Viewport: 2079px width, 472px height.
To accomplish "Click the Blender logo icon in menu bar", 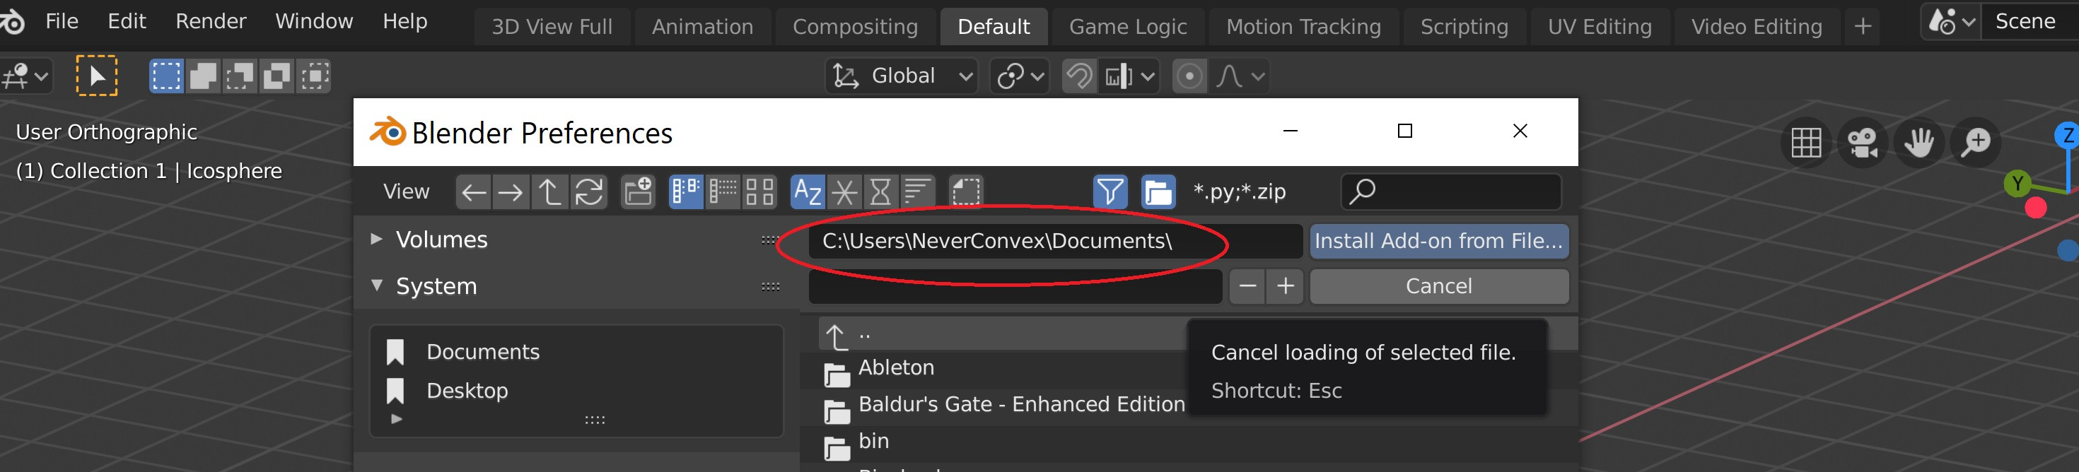I will click(x=13, y=22).
